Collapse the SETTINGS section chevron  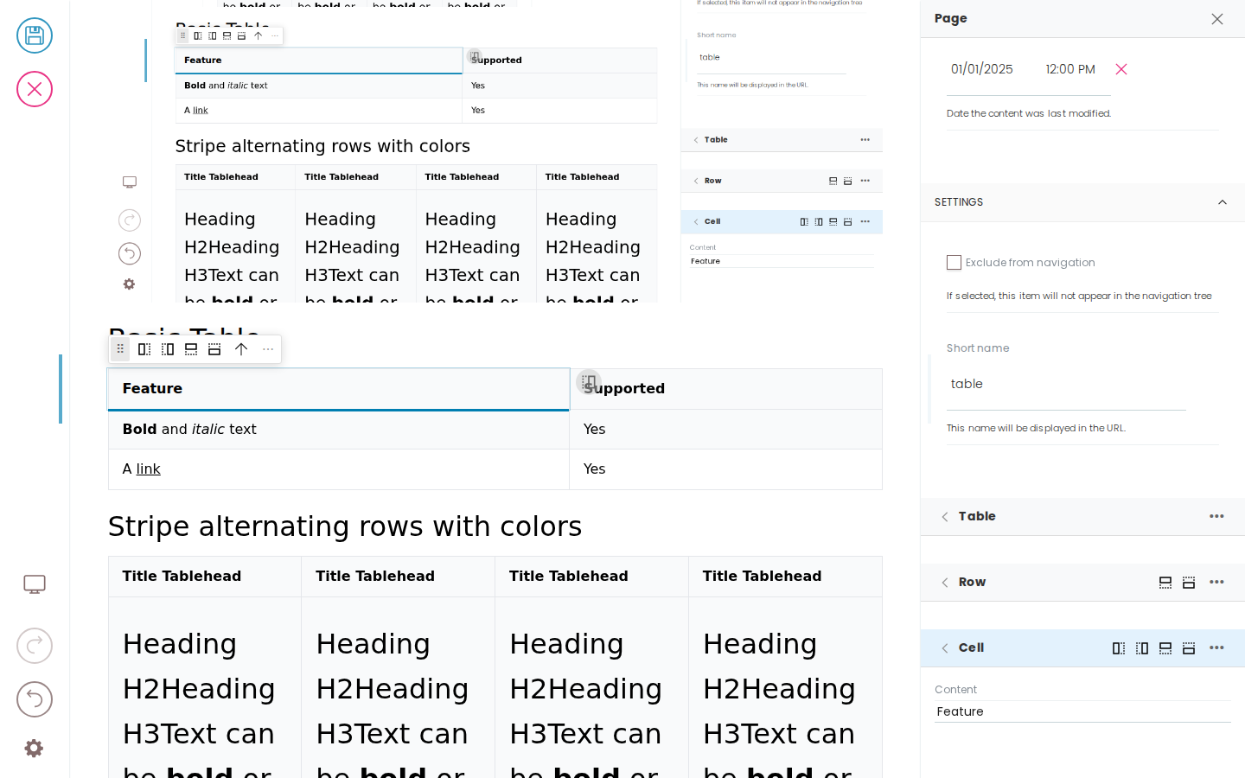click(x=1223, y=202)
